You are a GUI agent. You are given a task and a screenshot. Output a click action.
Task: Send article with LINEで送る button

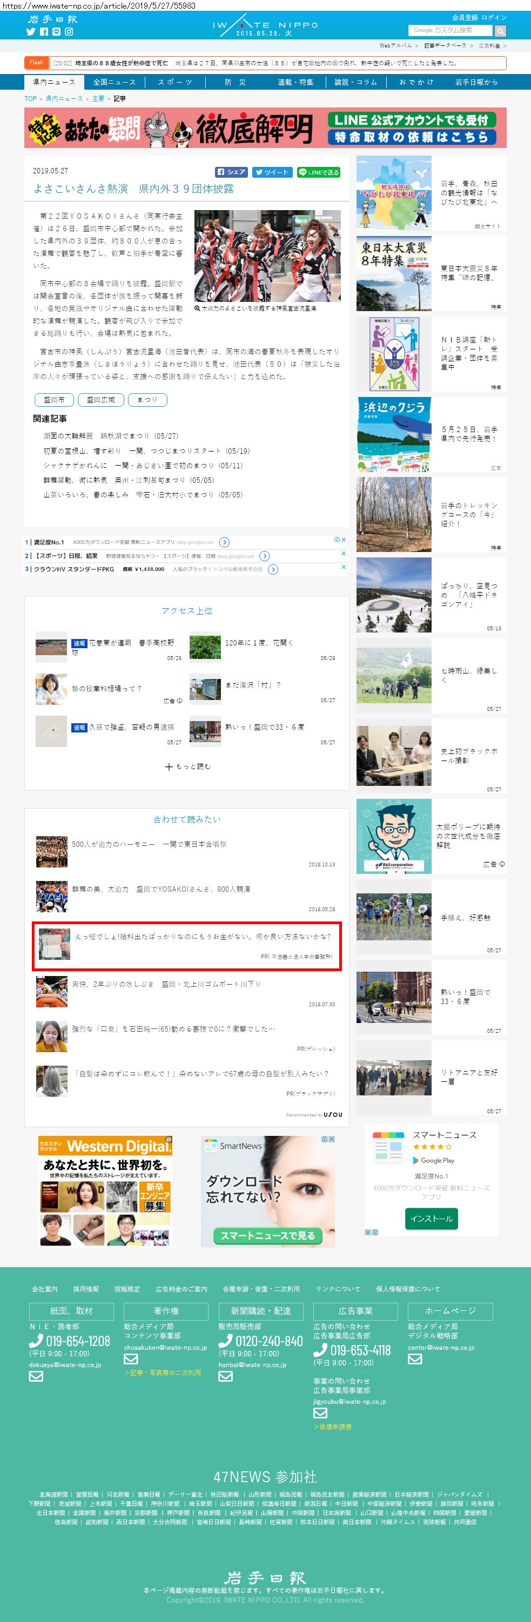[x=319, y=172]
